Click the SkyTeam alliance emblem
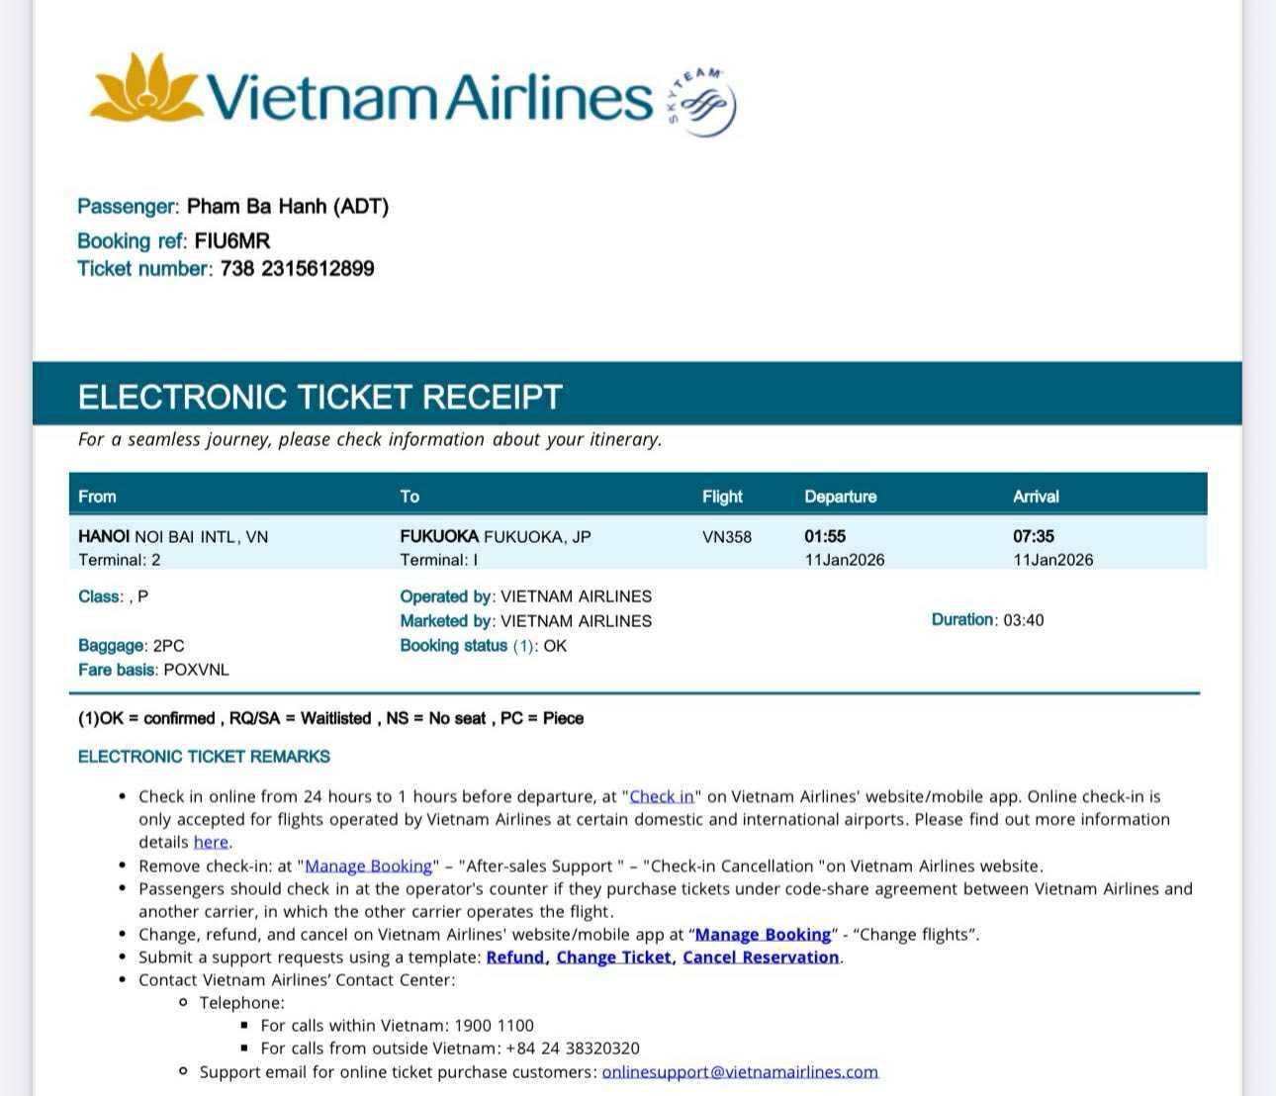This screenshot has height=1096, width=1276. coord(703,102)
